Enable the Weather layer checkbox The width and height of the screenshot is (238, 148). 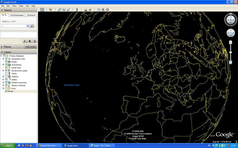tap(6, 76)
